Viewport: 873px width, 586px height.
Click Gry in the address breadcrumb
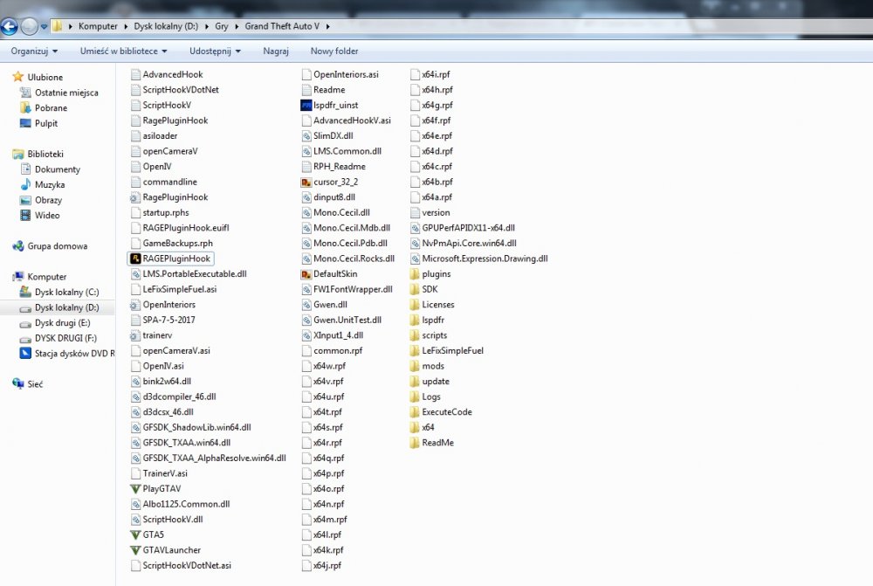tap(222, 26)
